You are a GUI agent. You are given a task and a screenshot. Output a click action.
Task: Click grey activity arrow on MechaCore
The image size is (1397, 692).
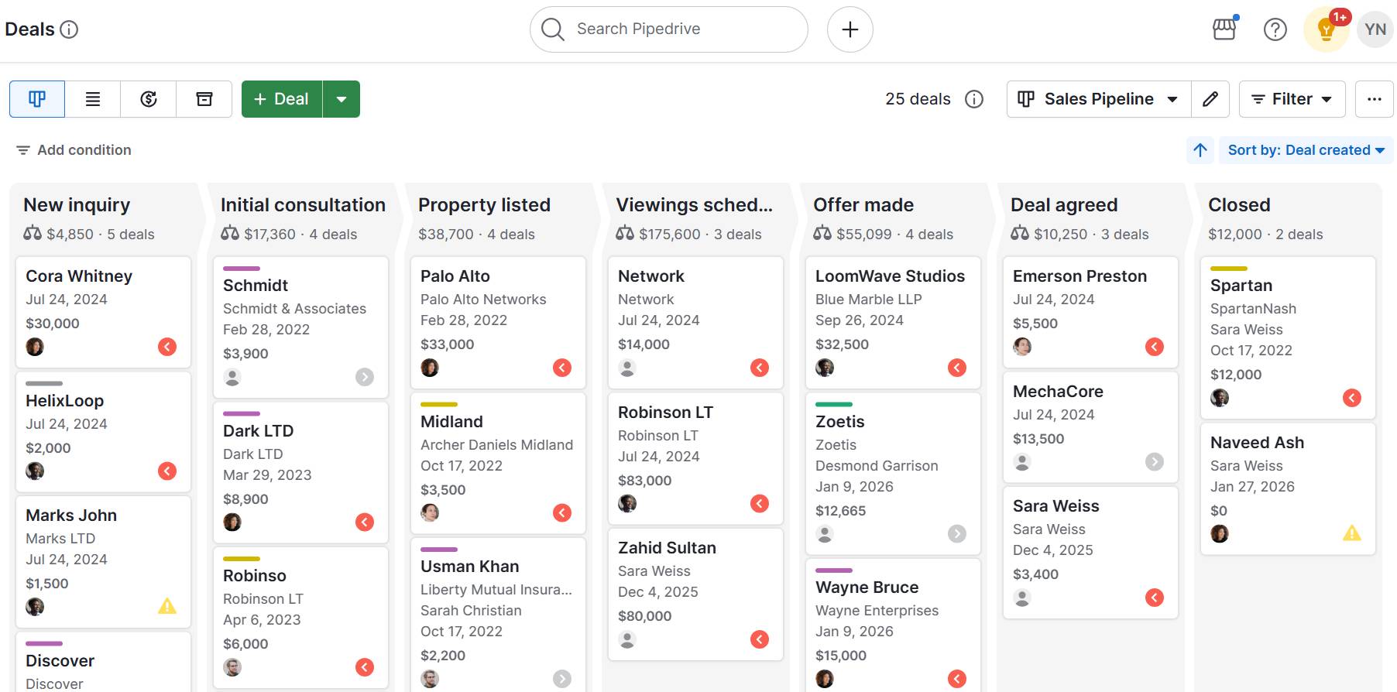[1155, 462]
